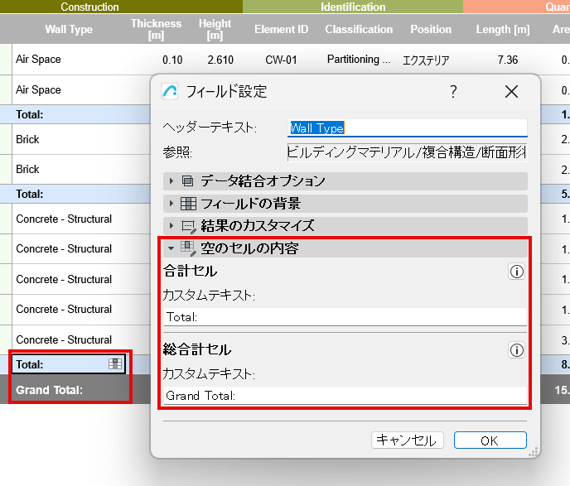Image resolution: width=570 pixels, height=486 pixels.
Task: Select the Position column header
Action: [x=431, y=29]
